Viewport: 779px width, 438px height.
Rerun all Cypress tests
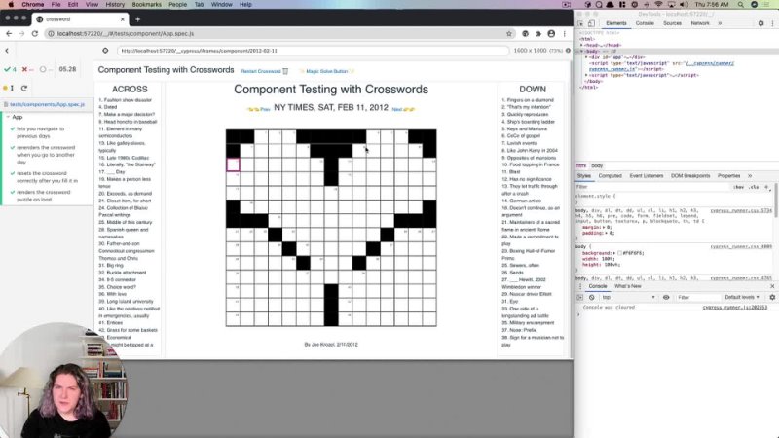tap(23, 88)
